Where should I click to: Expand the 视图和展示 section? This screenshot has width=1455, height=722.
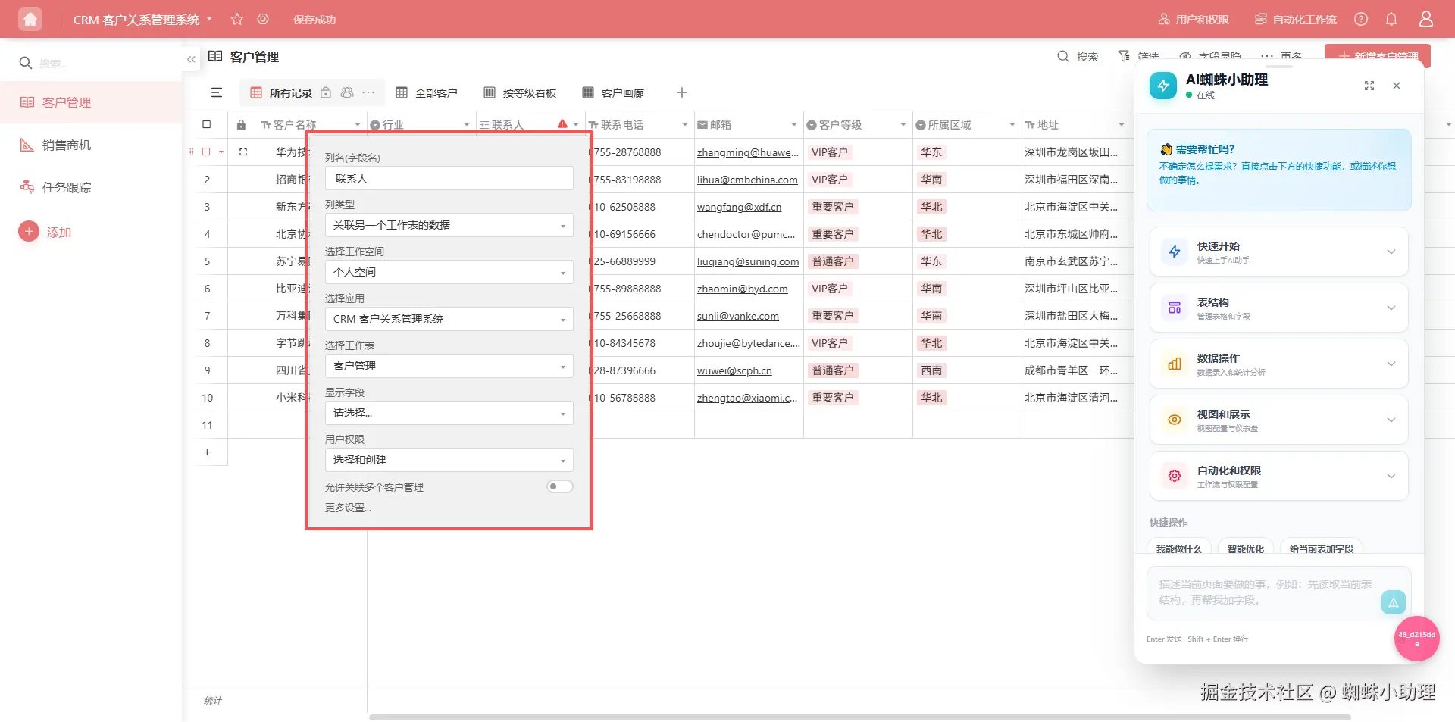point(1279,420)
